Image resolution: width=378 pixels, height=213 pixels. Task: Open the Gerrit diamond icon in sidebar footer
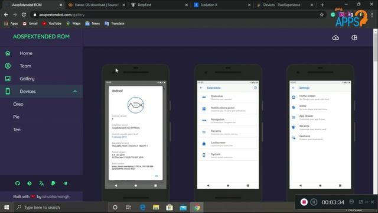[x=30, y=183]
